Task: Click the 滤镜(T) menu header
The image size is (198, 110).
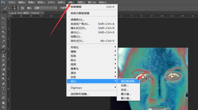Action: 71,2
